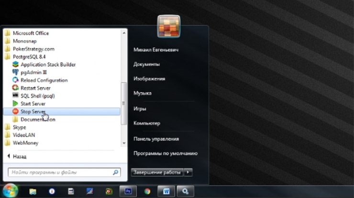
Task: Click the programs list scrollbar thumb
Action: click(124, 104)
